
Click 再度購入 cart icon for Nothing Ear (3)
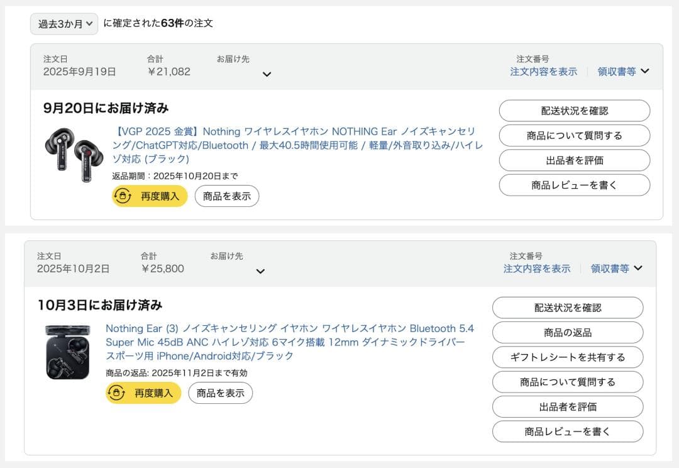(x=116, y=393)
